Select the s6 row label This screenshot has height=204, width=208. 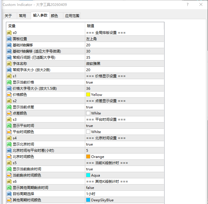click(14, 182)
